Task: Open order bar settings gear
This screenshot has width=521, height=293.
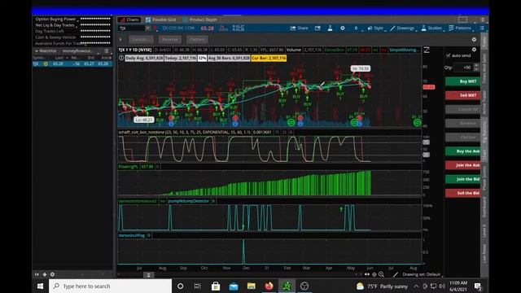Action: (474, 40)
